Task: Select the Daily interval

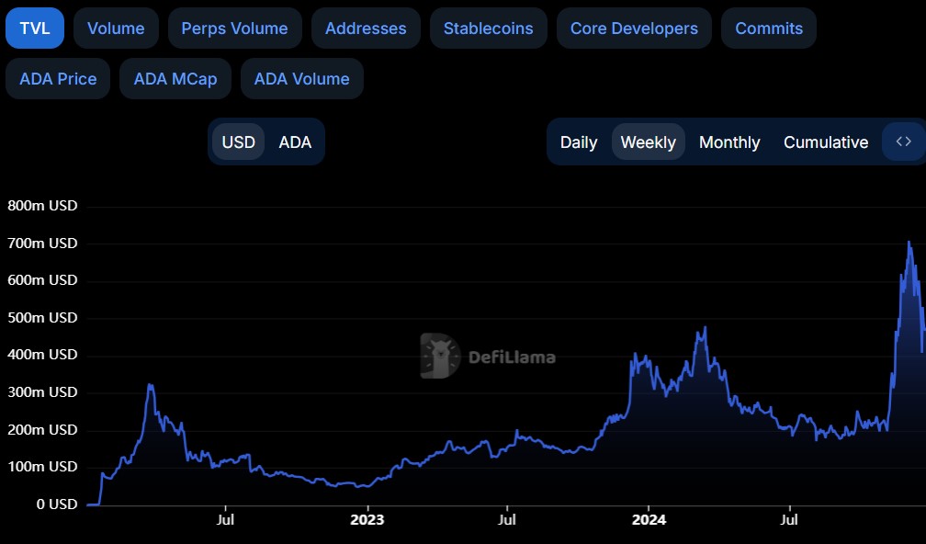Action: pyautogui.click(x=579, y=142)
